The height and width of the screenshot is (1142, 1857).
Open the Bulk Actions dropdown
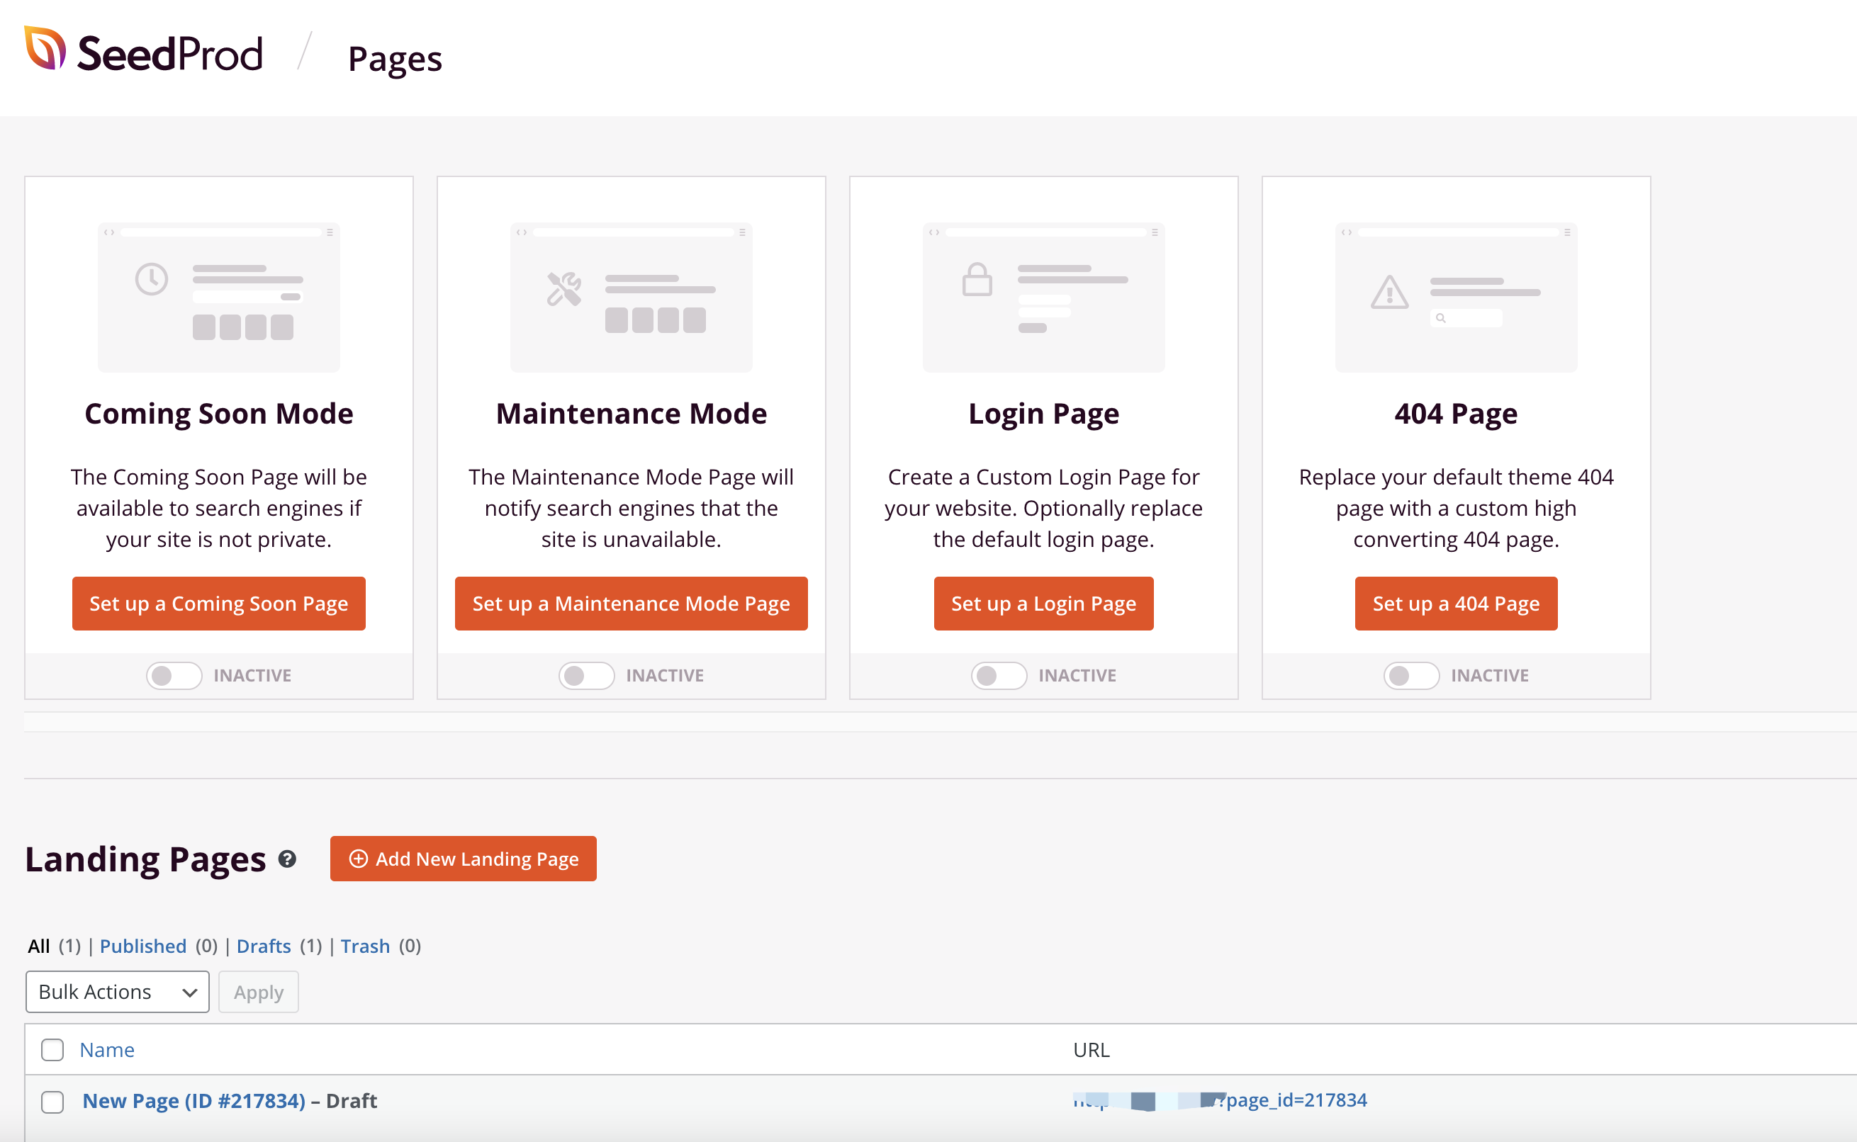pyautogui.click(x=117, y=992)
